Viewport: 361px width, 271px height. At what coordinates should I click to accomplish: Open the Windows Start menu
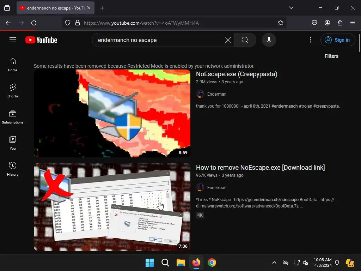tap(149, 263)
